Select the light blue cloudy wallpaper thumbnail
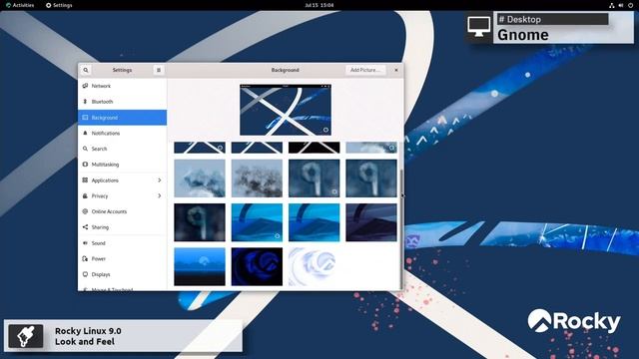 click(200, 179)
